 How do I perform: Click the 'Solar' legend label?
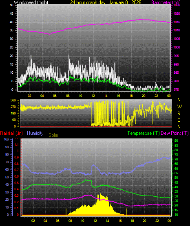(x=53, y=135)
